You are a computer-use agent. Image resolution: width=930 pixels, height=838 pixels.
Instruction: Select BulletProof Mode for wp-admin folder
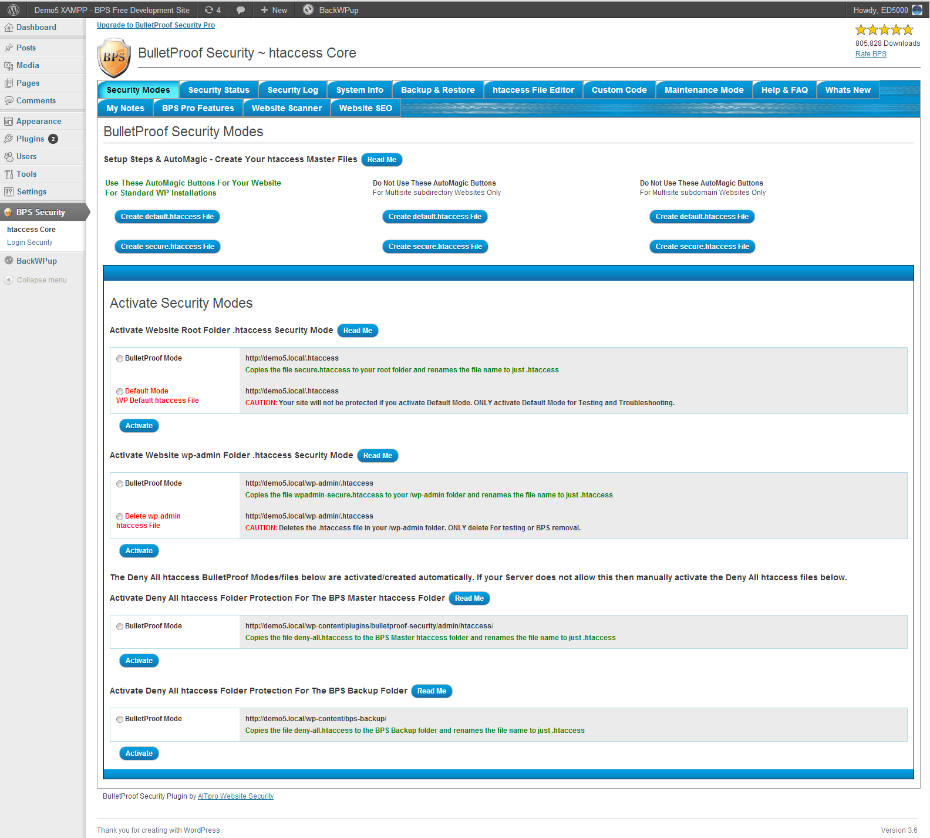click(120, 484)
